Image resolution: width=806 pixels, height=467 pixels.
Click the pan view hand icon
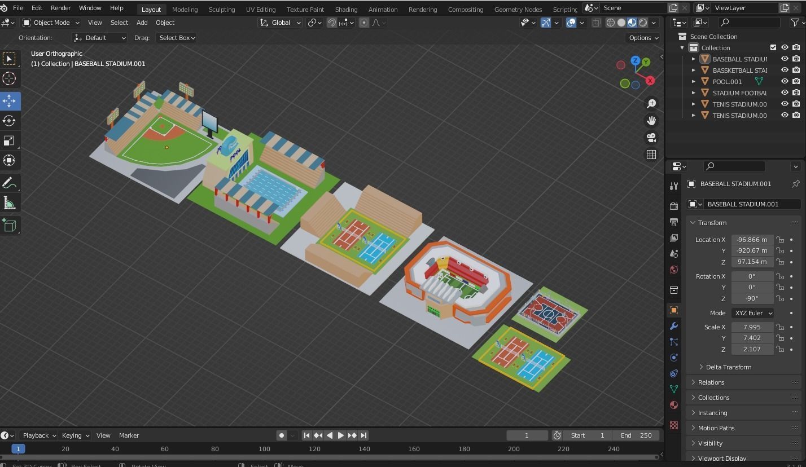651,121
